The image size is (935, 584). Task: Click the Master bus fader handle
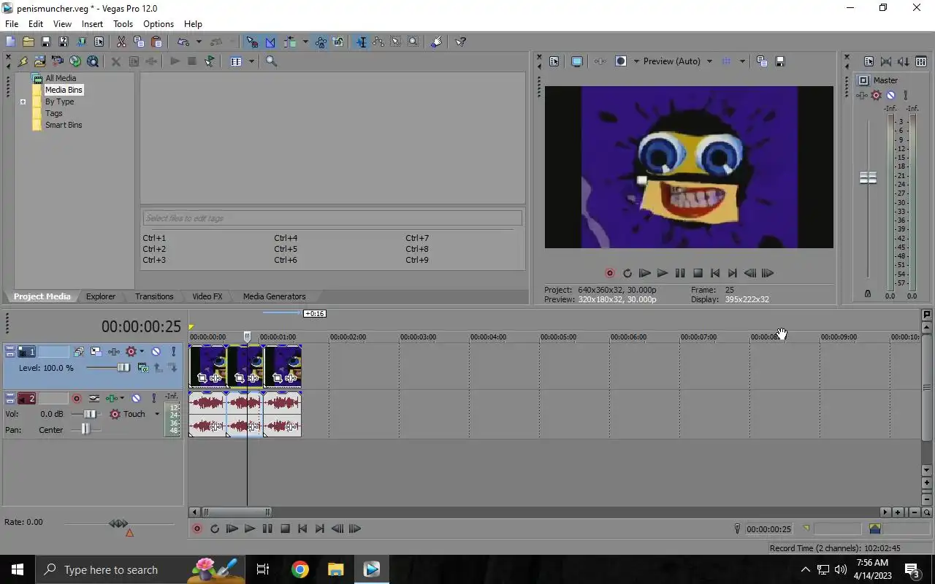click(868, 177)
